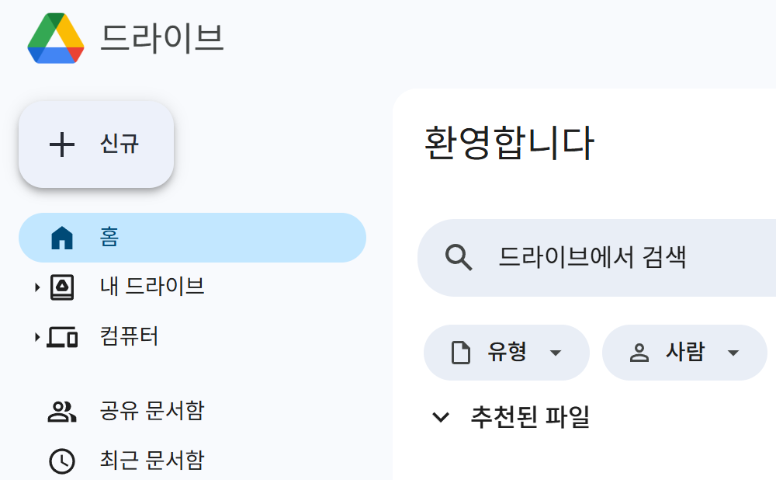Open Computers (컴퓨터) via its icon
Screen dimensions: 776x480
[x=64, y=337]
